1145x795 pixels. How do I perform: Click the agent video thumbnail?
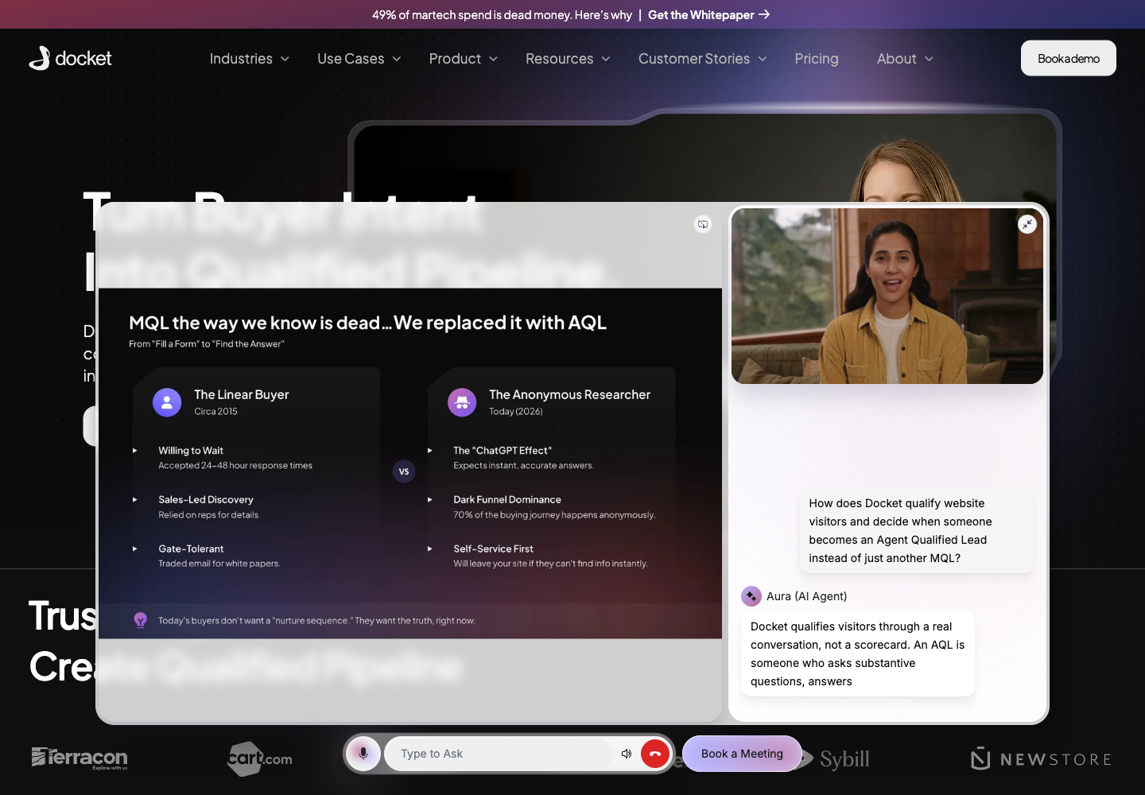(x=887, y=297)
